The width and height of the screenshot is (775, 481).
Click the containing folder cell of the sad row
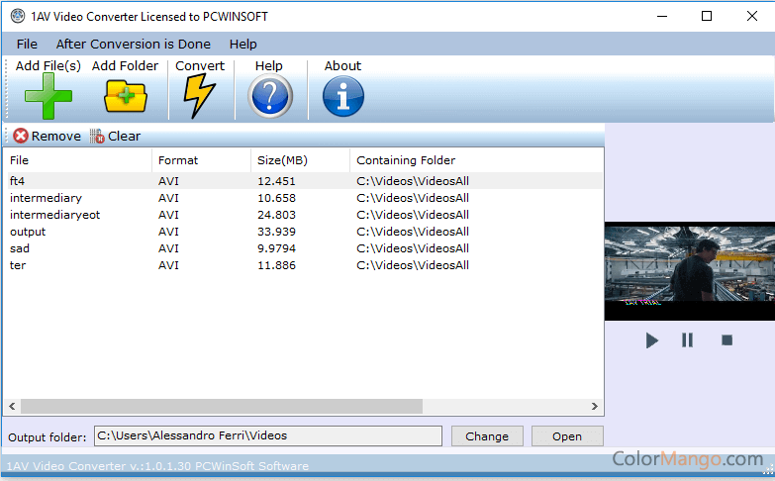pos(413,248)
